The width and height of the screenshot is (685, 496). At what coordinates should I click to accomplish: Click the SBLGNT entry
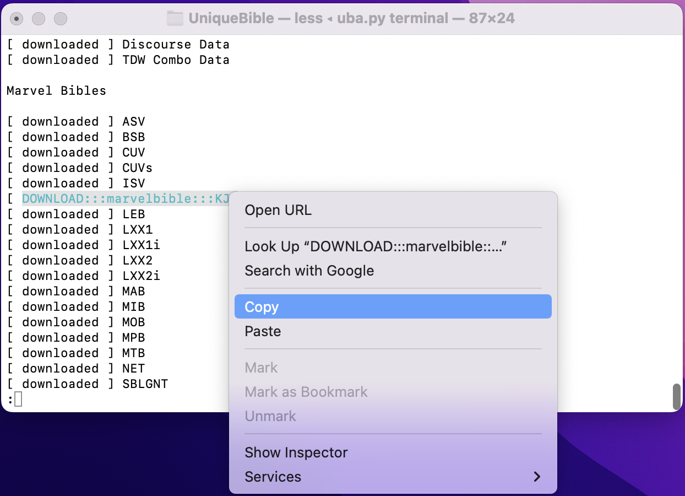[88, 384]
